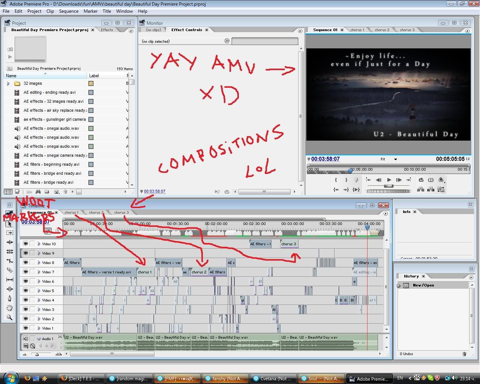Choose the Track Select tool
The height and width of the screenshot is (384, 480).
(9, 233)
